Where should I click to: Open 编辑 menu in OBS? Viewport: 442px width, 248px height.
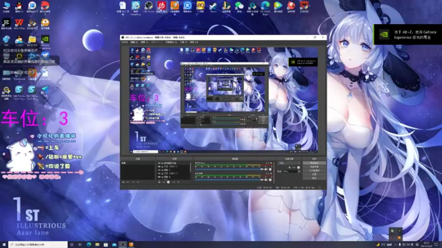click(134, 42)
